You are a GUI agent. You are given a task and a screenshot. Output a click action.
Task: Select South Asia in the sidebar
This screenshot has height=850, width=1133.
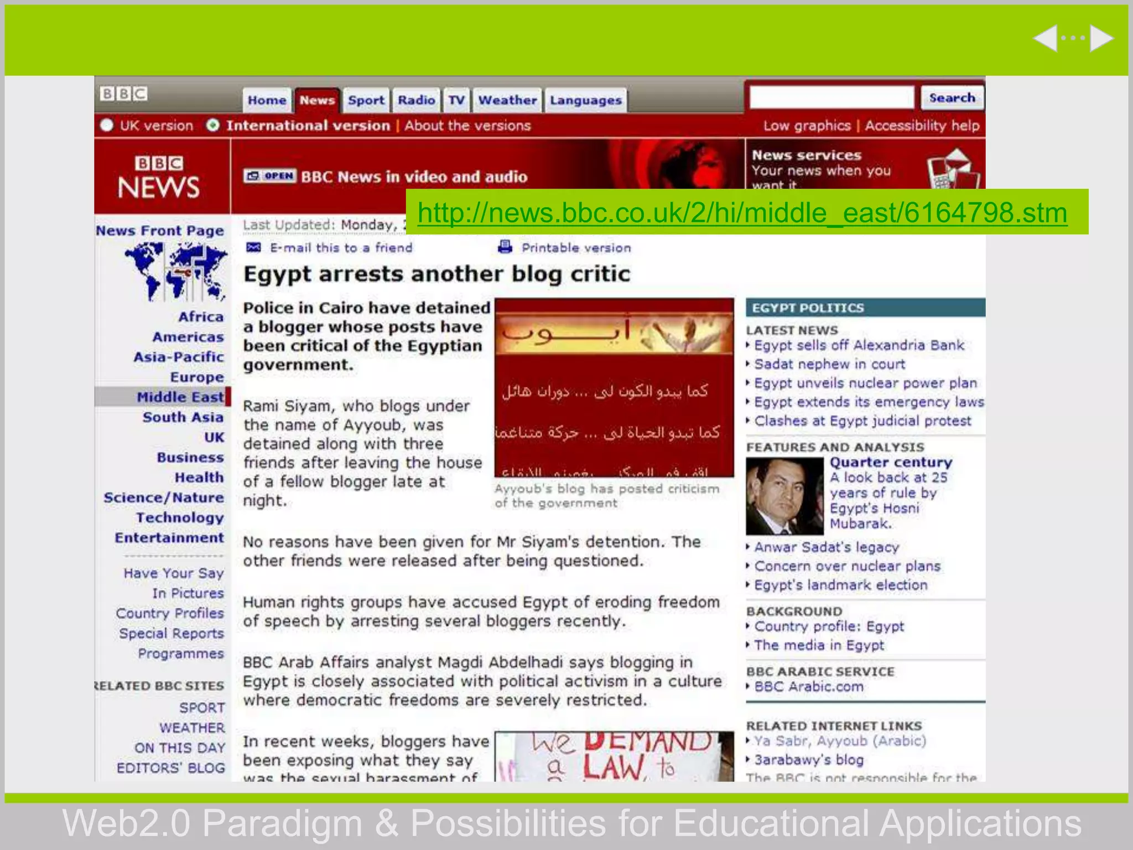(x=183, y=417)
